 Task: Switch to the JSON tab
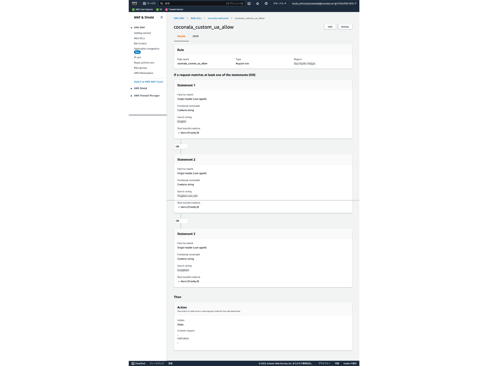pos(195,36)
